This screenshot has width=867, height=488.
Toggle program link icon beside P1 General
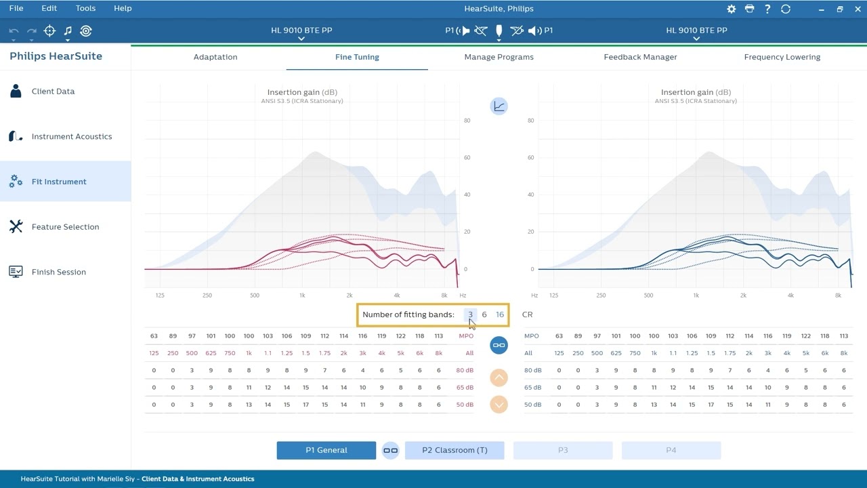pyautogui.click(x=391, y=450)
